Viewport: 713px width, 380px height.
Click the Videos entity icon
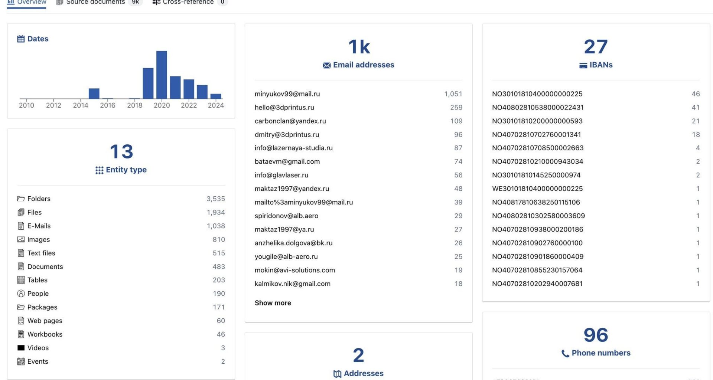click(x=21, y=348)
